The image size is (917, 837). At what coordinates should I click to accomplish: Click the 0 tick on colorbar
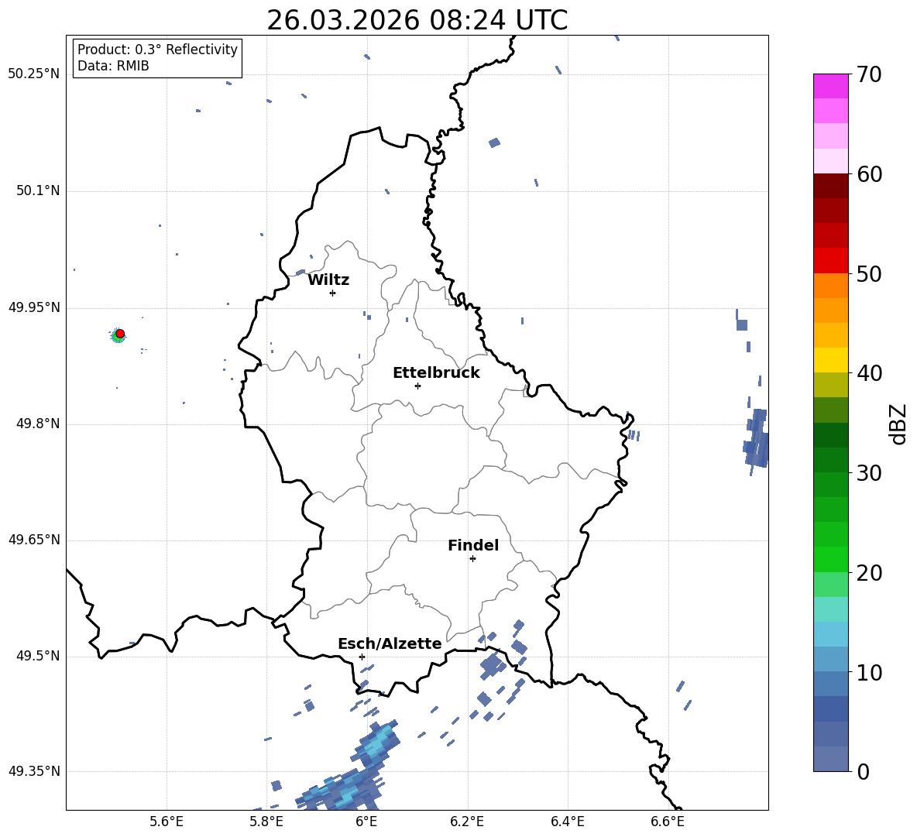863,772
